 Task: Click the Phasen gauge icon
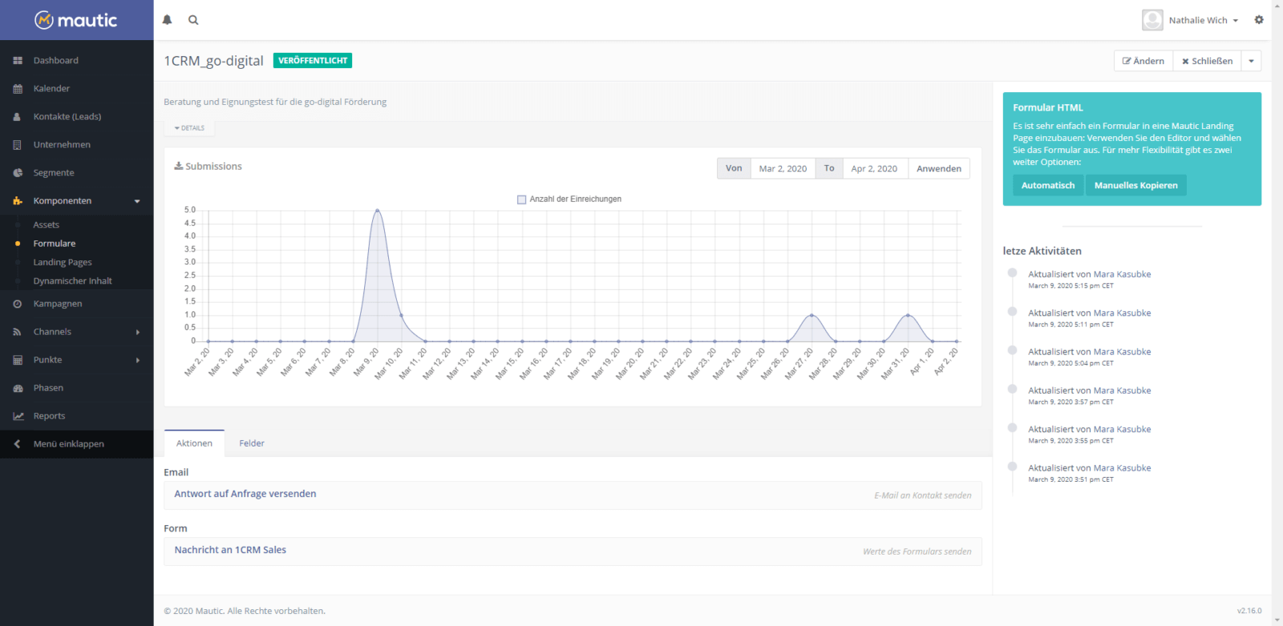point(18,388)
